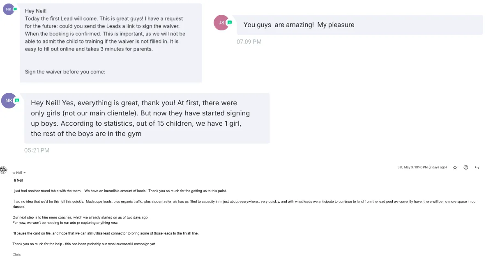Click the reply arrow icon

click(x=477, y=167)
